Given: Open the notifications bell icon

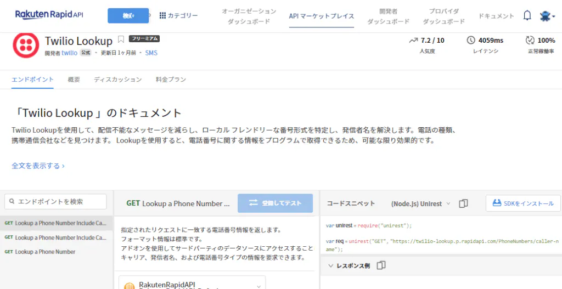Looking at the screenshot, I should pyautogui.click(x=527, y=16).
